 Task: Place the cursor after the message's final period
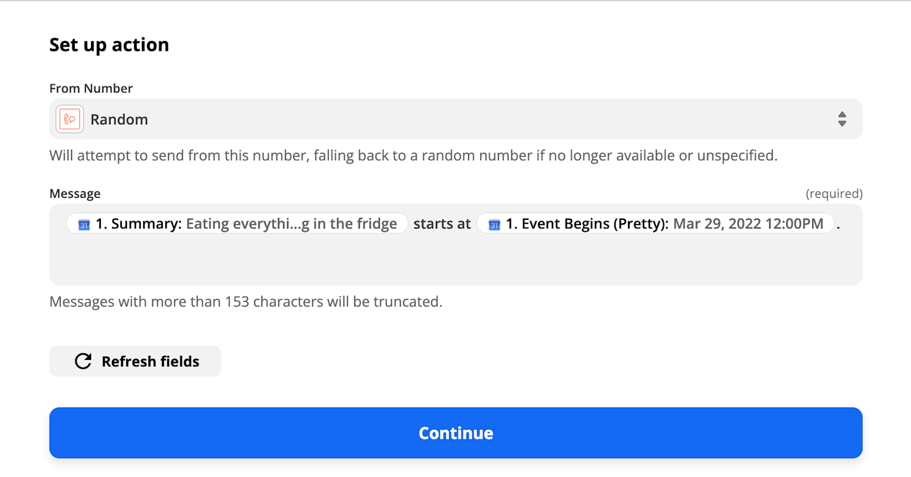841,224
